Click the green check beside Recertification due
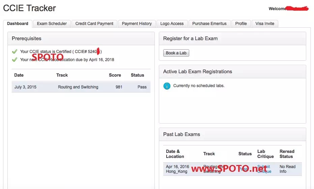Screen dimensions: 314x189 pos(15,59)
